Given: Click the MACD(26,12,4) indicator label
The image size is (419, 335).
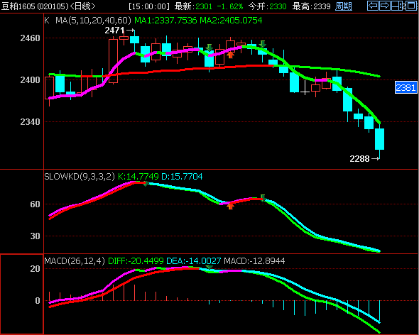Looking at the screenshot, I should click(75, 260).
